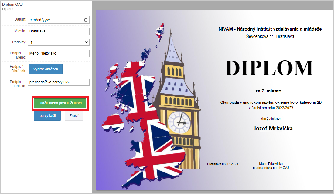Image resolution: width=334 pixels, height=194 pixels.
Task: Click the NIVAM institute title text
Action: coord(270,29)
